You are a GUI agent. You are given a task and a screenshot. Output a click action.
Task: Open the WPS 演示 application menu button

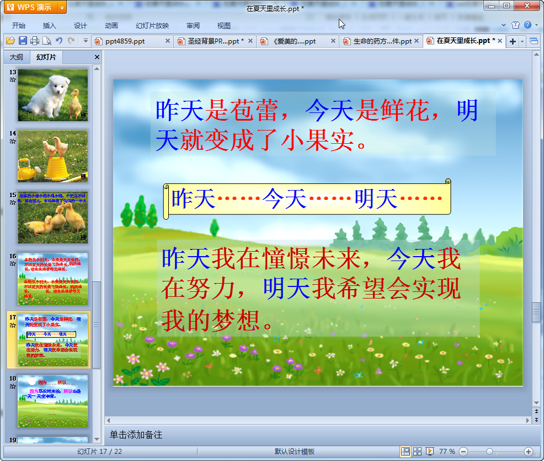point(31,7)
